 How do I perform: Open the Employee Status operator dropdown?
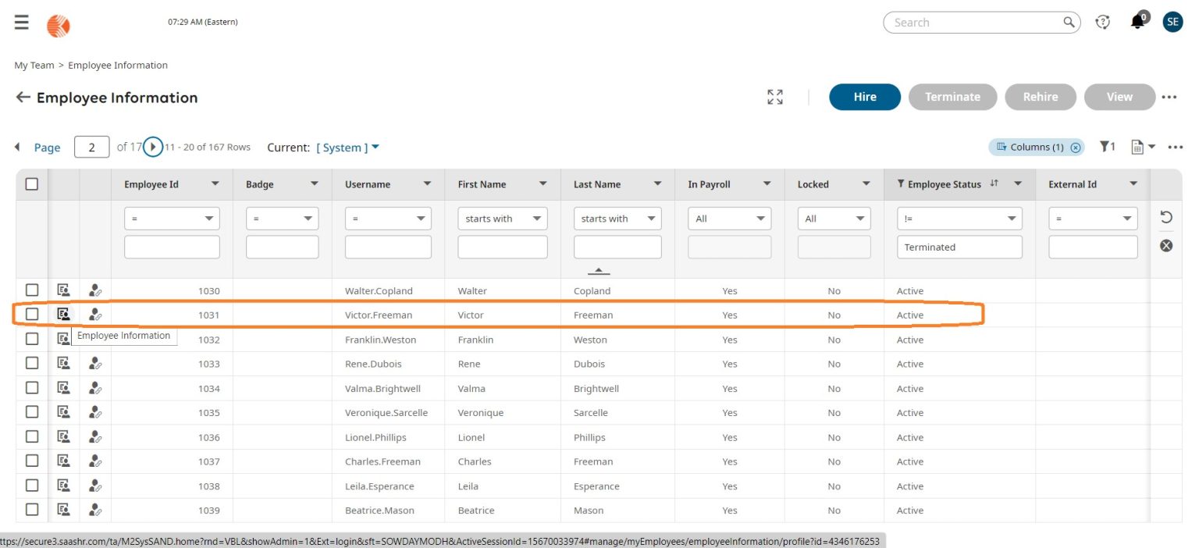coord(959,219)
